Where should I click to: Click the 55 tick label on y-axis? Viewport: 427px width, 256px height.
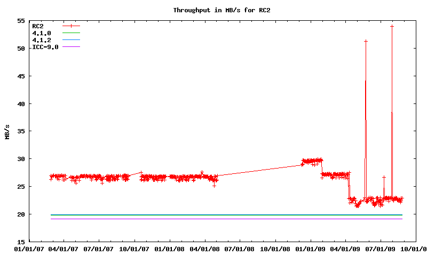click(x=21, y=21)
